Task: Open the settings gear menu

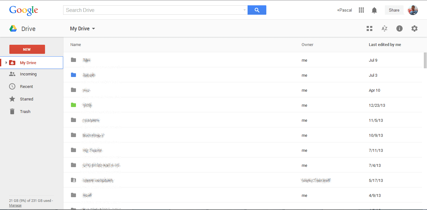Action: tap(414, 28)
